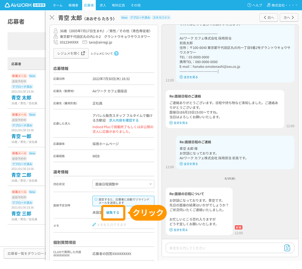Viewport: 302px width, 269px height.
Task: Click Airワーク カフェ銀座店 value
Action: 110,91
